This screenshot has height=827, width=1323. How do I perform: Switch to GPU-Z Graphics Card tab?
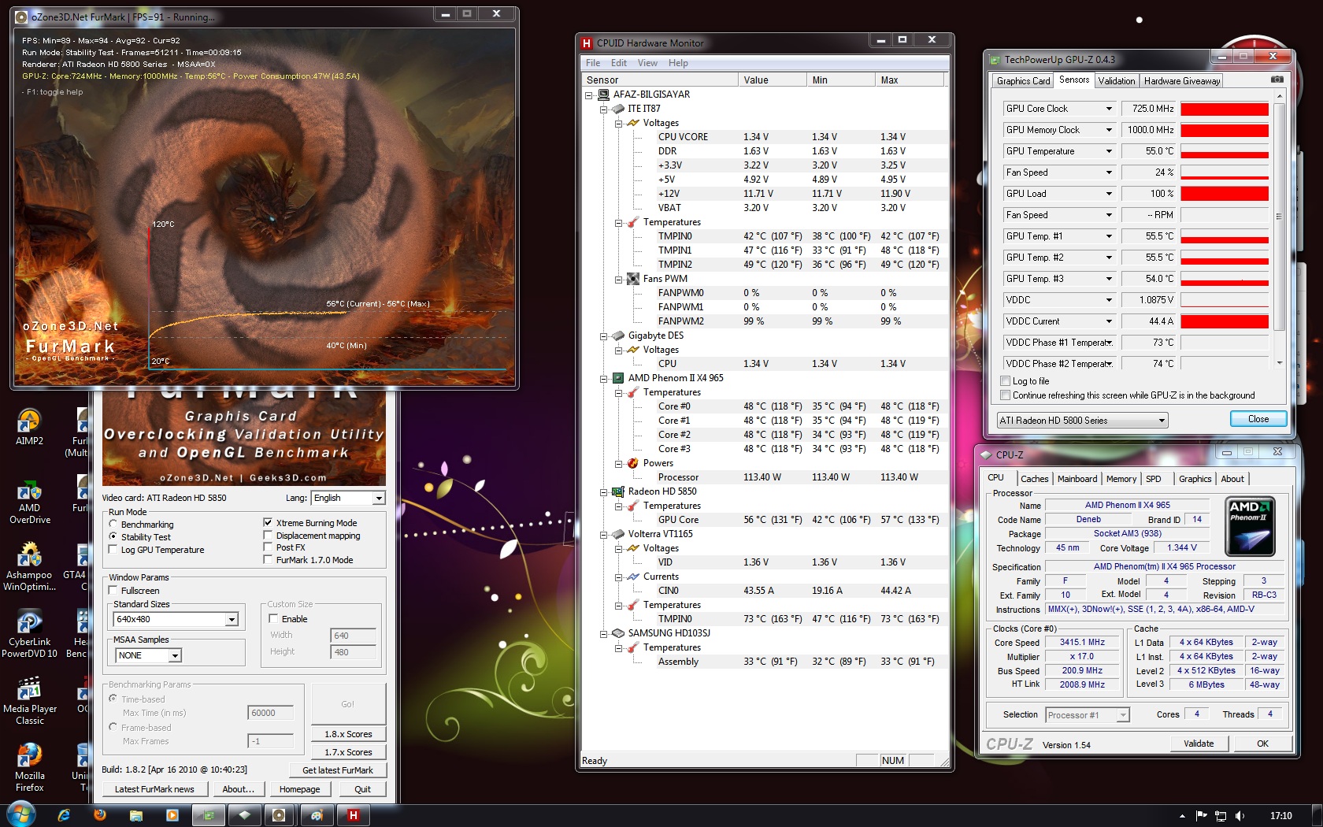point(1023,81)
